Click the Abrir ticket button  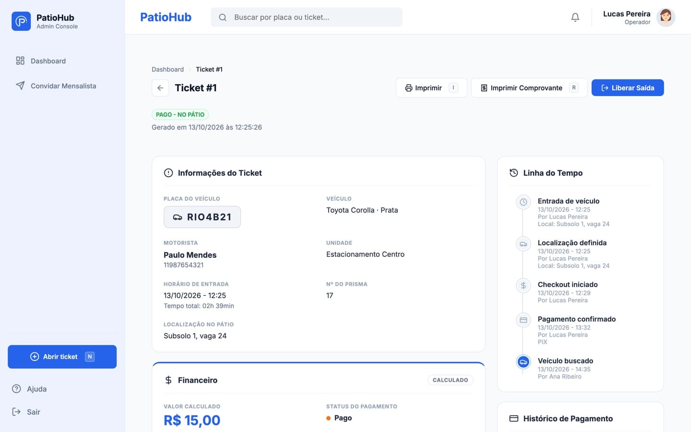[62, 357]
